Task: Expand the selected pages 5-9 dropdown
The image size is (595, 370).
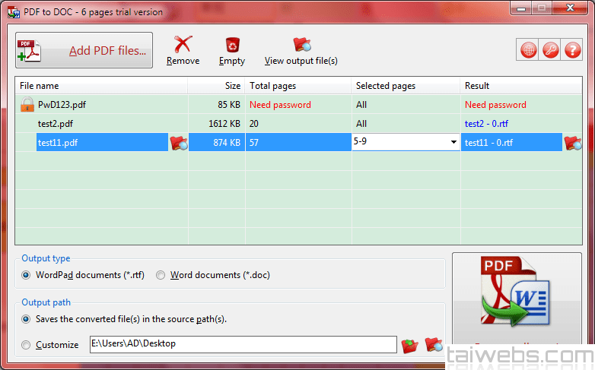Action: [453, 142]
